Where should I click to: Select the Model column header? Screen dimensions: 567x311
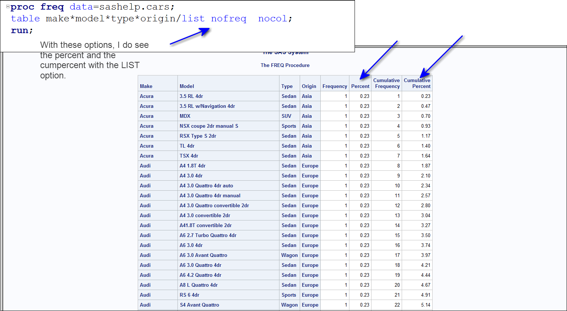click(x=187, y=86)
